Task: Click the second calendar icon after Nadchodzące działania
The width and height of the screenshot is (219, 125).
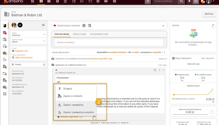Action: click(x=89, y=26)
